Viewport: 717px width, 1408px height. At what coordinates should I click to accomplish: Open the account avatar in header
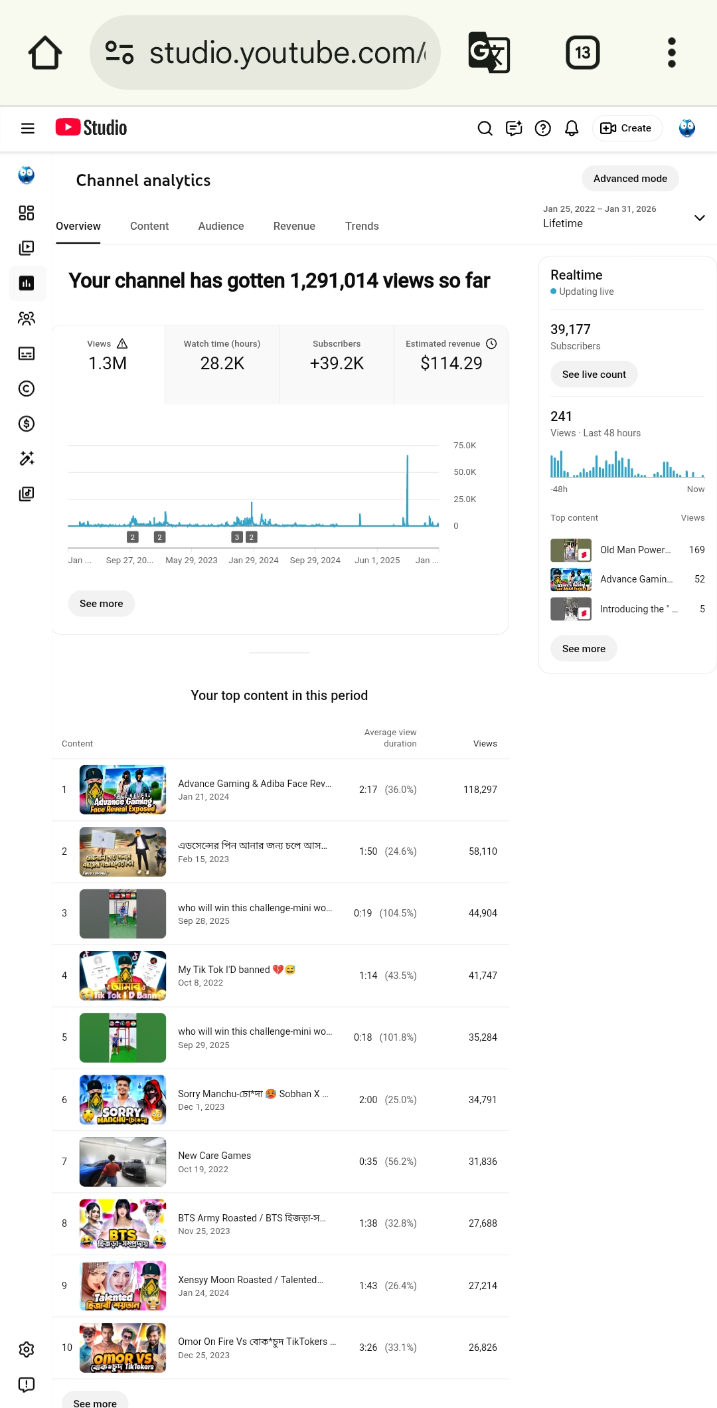coord(687,128)
